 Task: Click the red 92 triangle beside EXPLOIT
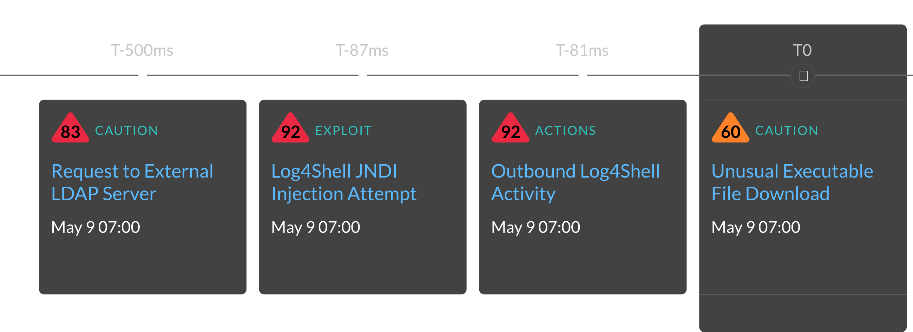click(290, 128)
